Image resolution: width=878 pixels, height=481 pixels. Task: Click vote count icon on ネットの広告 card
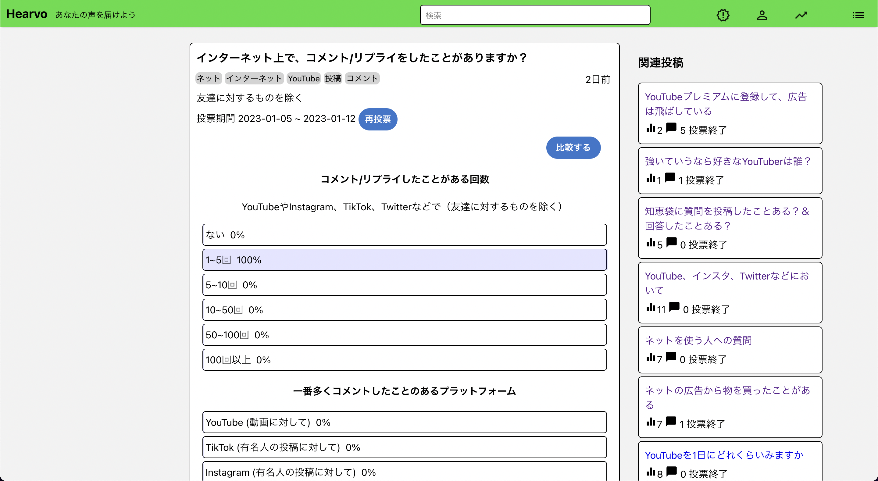point(651,422)
